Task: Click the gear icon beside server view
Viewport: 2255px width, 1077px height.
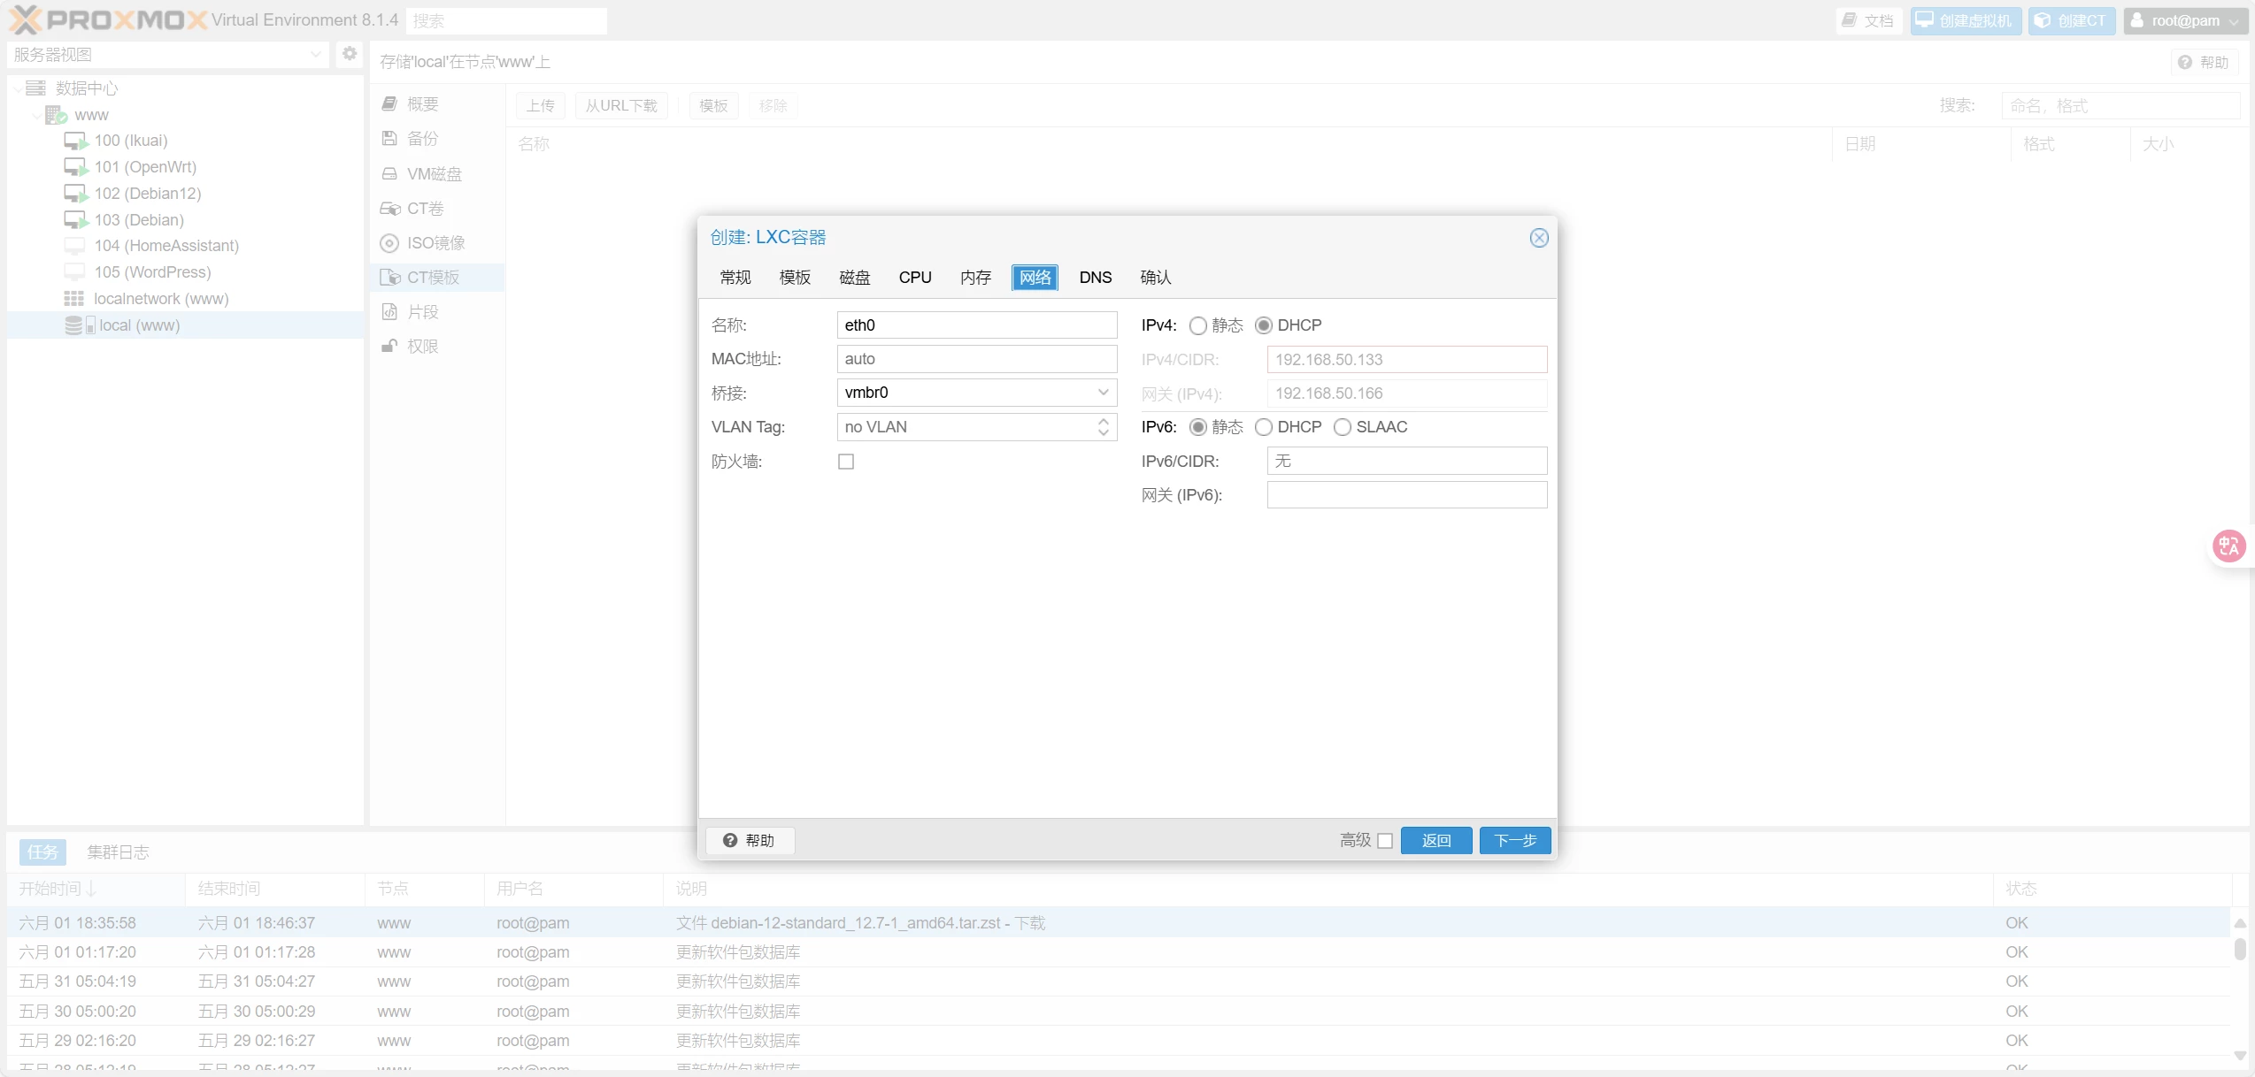Action: pyautogui.click(x=350, y=54)
